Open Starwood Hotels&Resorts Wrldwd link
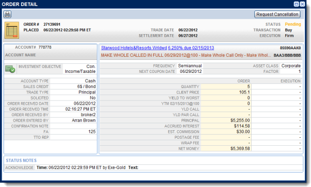311x187 pixels. pyautogui.click(x=134, y=48)
